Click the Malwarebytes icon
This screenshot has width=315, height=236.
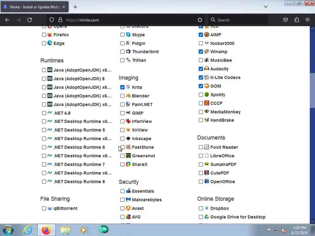point(128,199)
